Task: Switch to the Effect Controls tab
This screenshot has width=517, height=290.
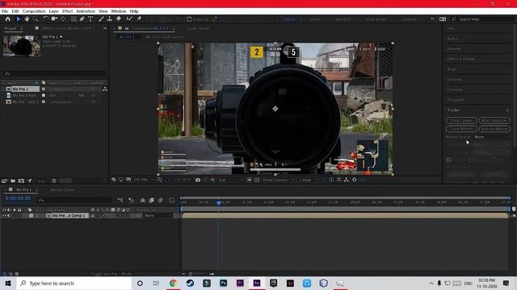Action: coord(68,28)
